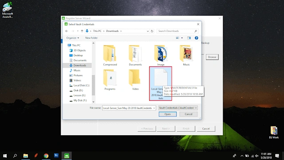Open the help question mark icon
284x160 pixels.
click(x=196, y=38)
